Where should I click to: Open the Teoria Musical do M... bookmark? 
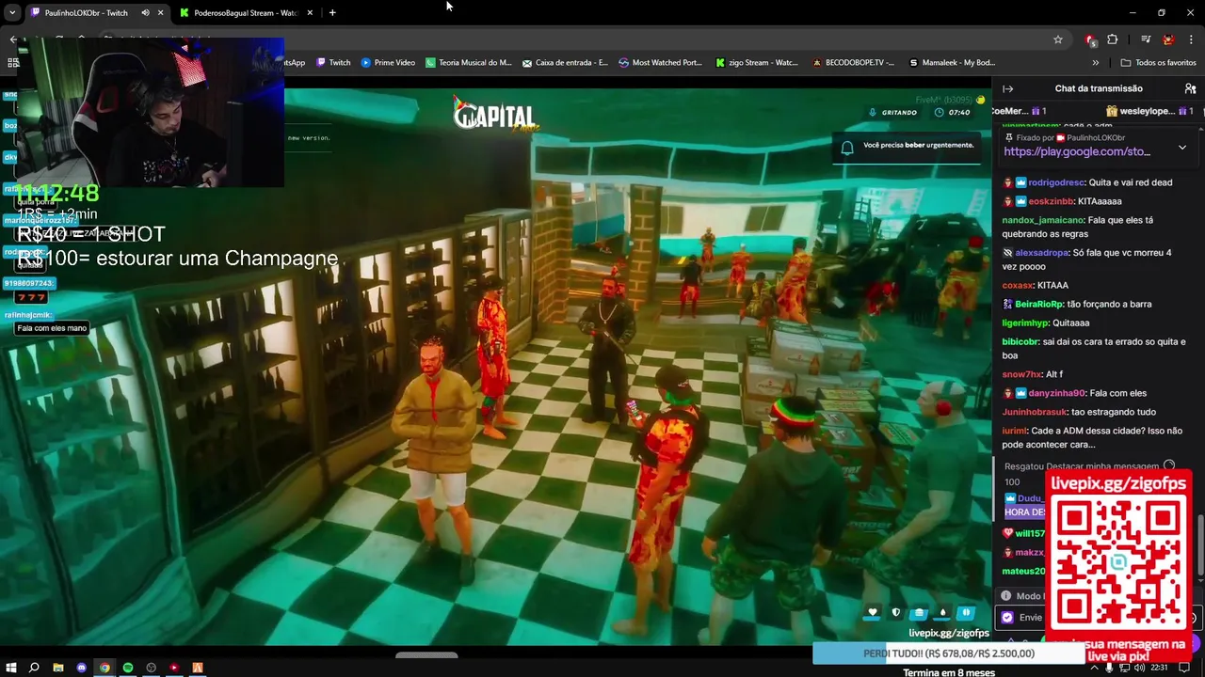(x=469, y=63)
